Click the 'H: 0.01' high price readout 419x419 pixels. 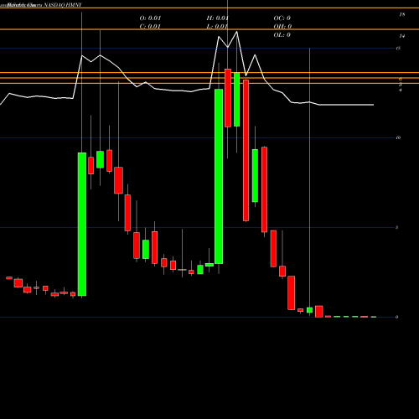coord(217,18)
